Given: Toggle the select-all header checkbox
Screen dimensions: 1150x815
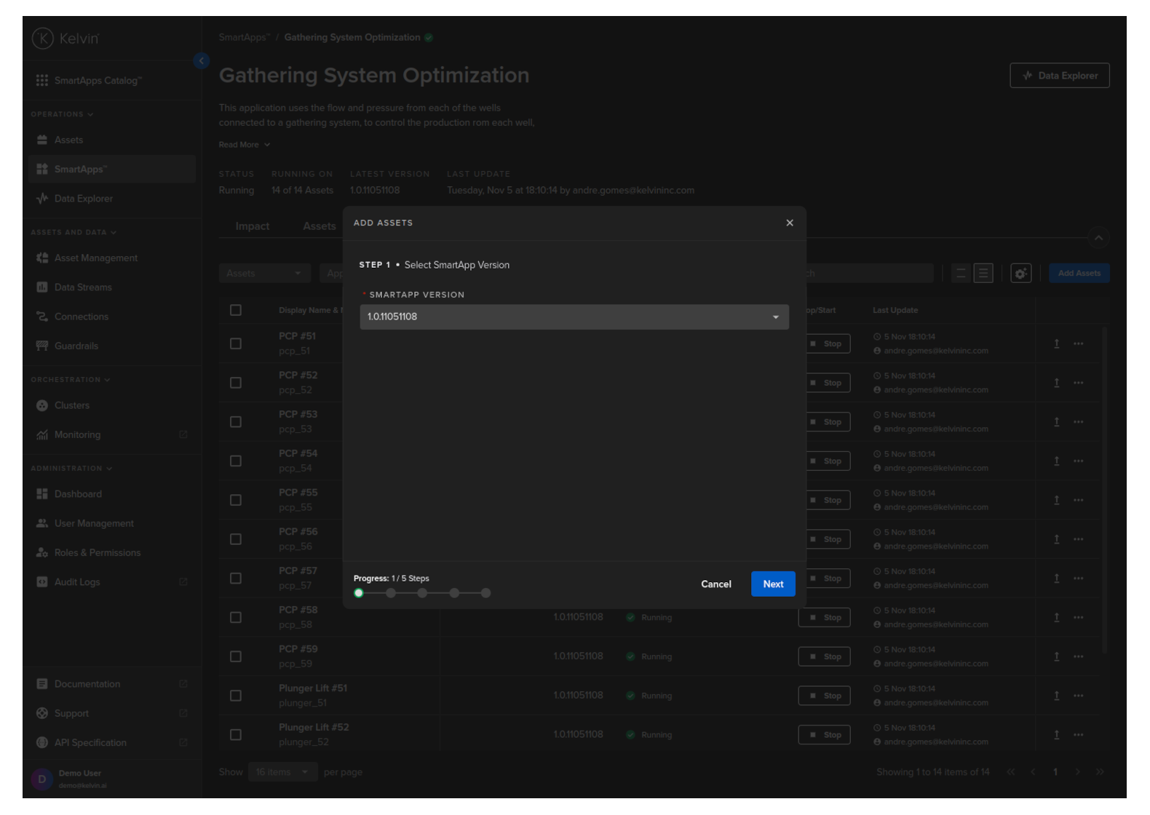Looking at the screenshot, I should (x=236, y=310).
